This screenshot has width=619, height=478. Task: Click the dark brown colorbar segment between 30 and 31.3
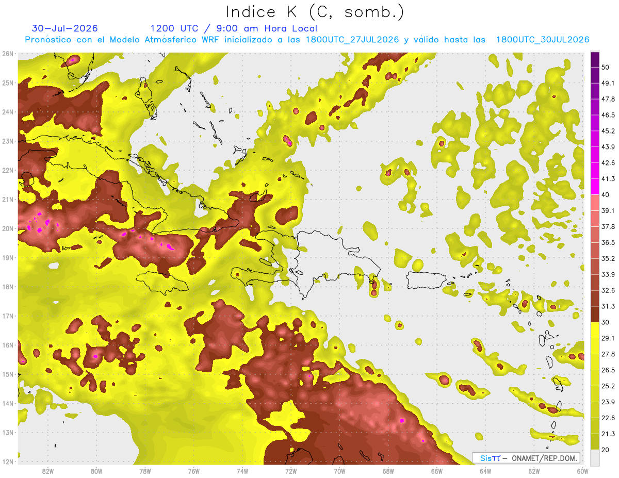click(595, 314)
